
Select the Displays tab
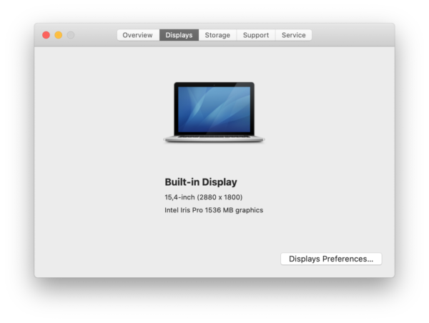pos(179,35)
